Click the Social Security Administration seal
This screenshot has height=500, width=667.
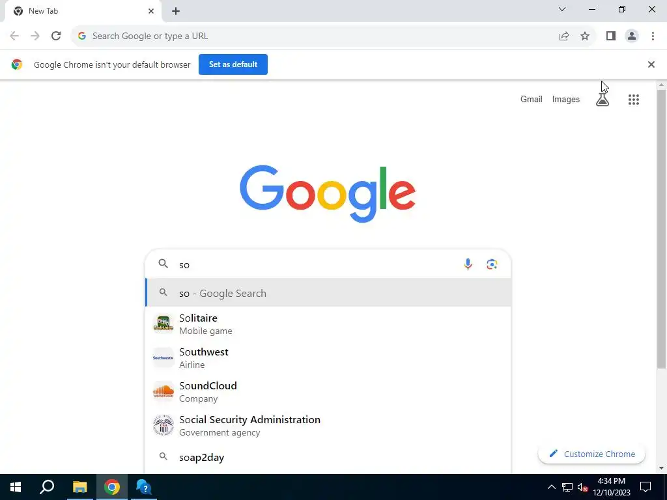click(x=163, y=425)
